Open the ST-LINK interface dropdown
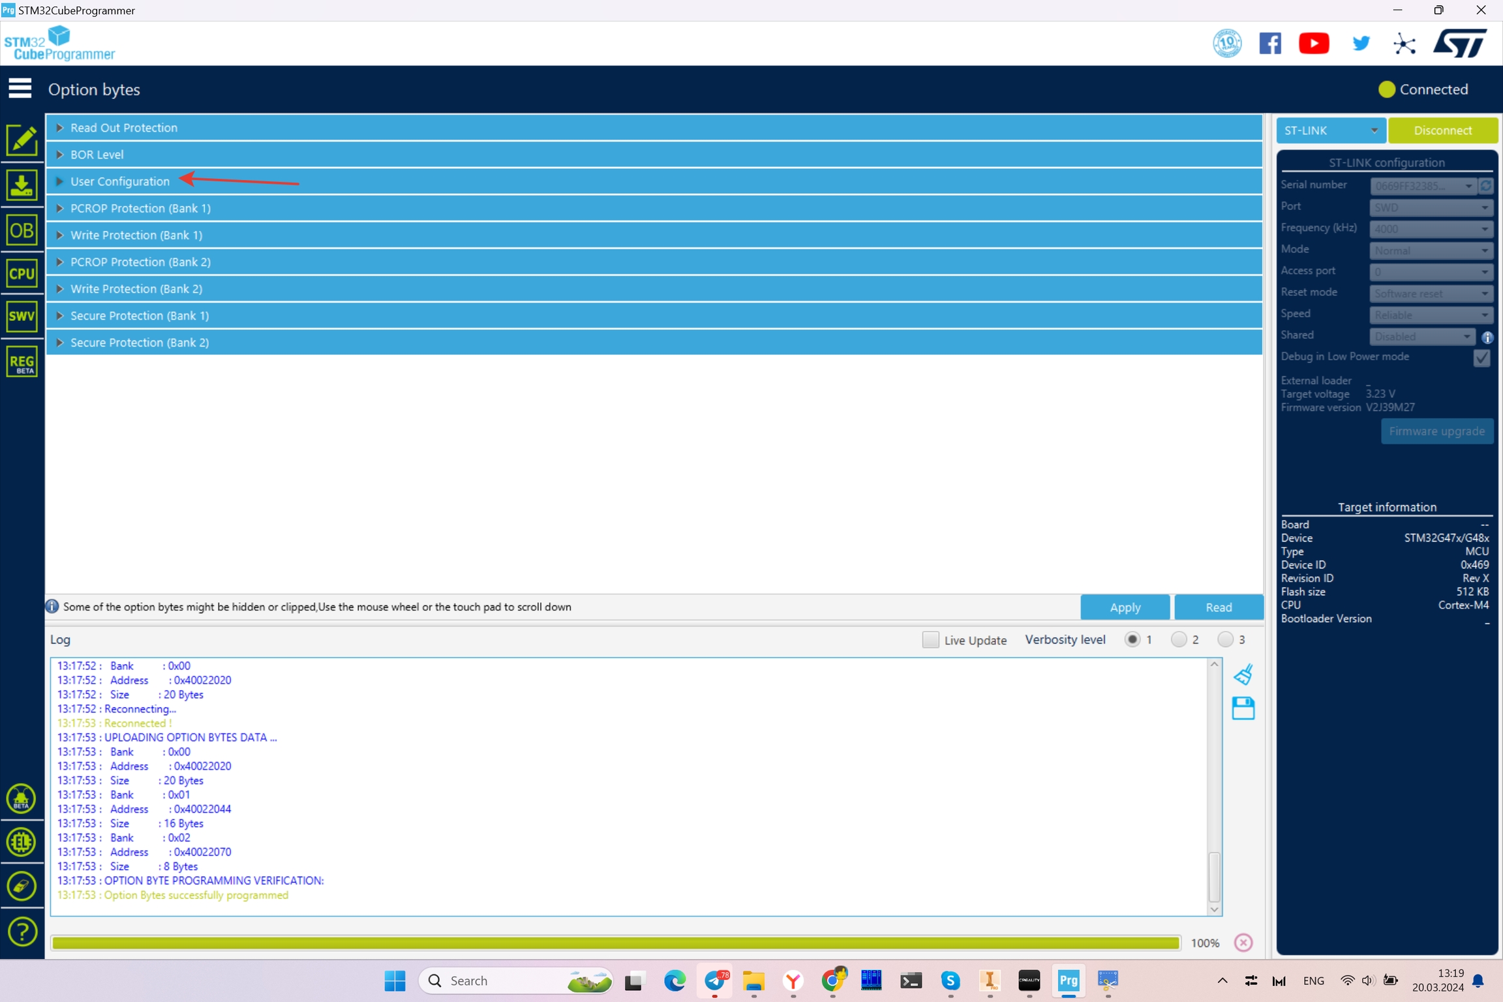1503x1002 pixels. click(x=1331, y=130)
